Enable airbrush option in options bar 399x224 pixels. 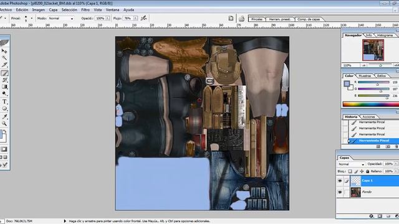tap(144, 18)
